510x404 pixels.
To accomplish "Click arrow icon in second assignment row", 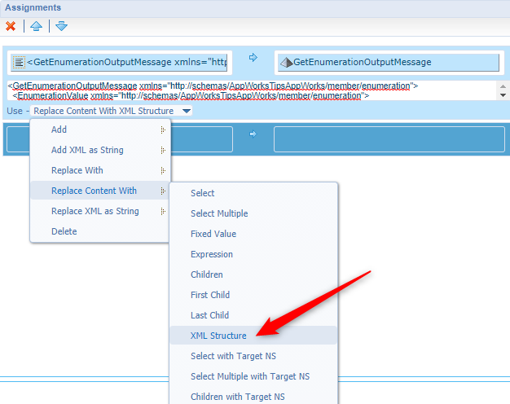I will coord(253,134).
